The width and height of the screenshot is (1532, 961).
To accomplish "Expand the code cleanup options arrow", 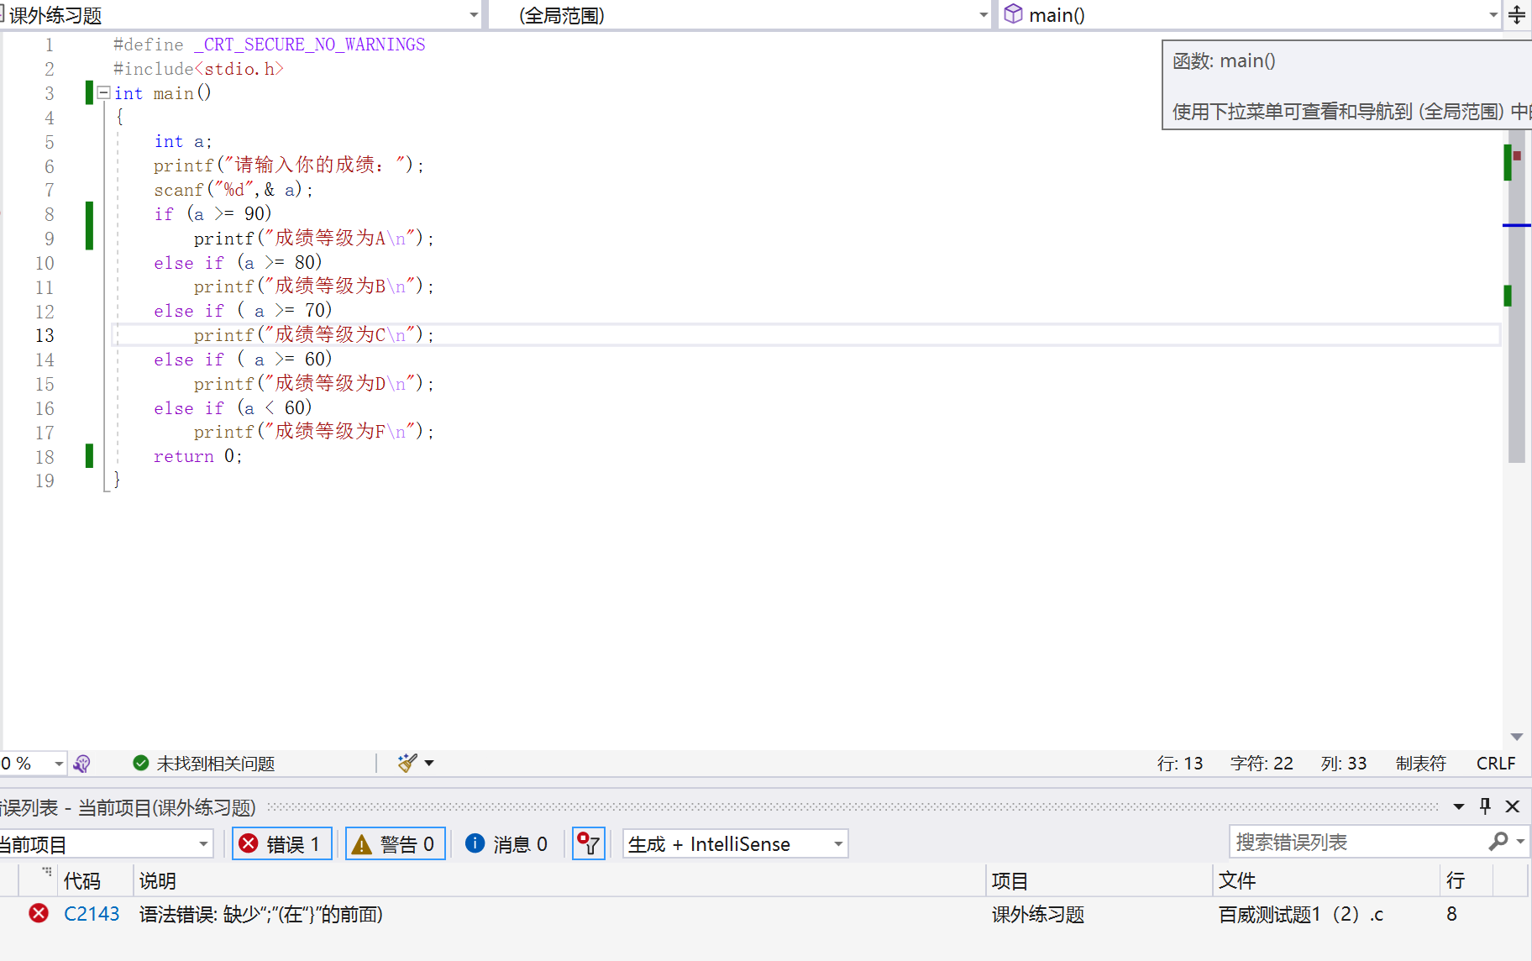I will click(429, 763).
